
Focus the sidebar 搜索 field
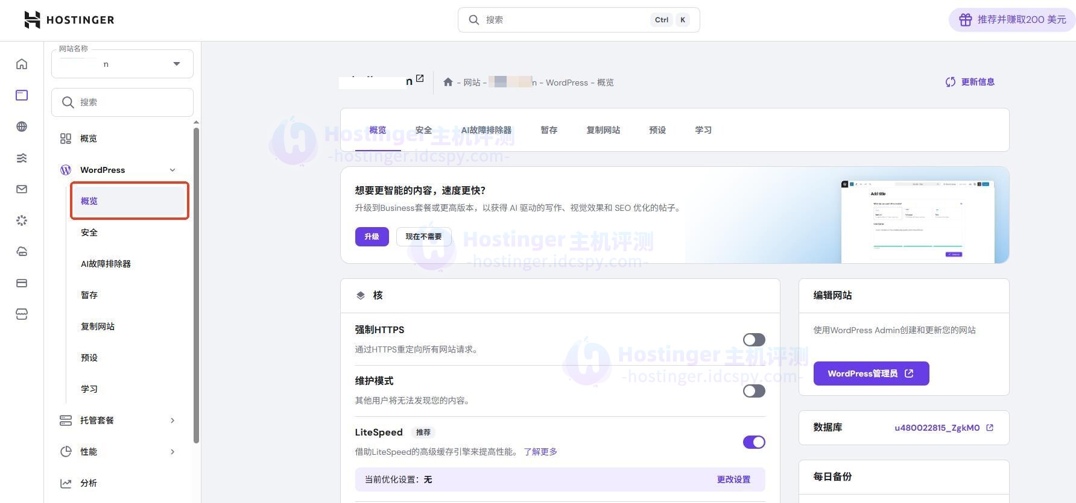click(122, 102)
